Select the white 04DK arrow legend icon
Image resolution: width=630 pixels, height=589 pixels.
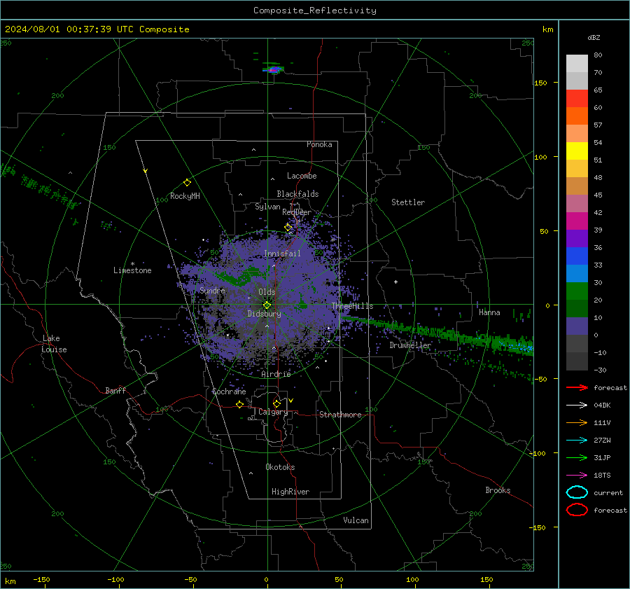coord(577,406)
